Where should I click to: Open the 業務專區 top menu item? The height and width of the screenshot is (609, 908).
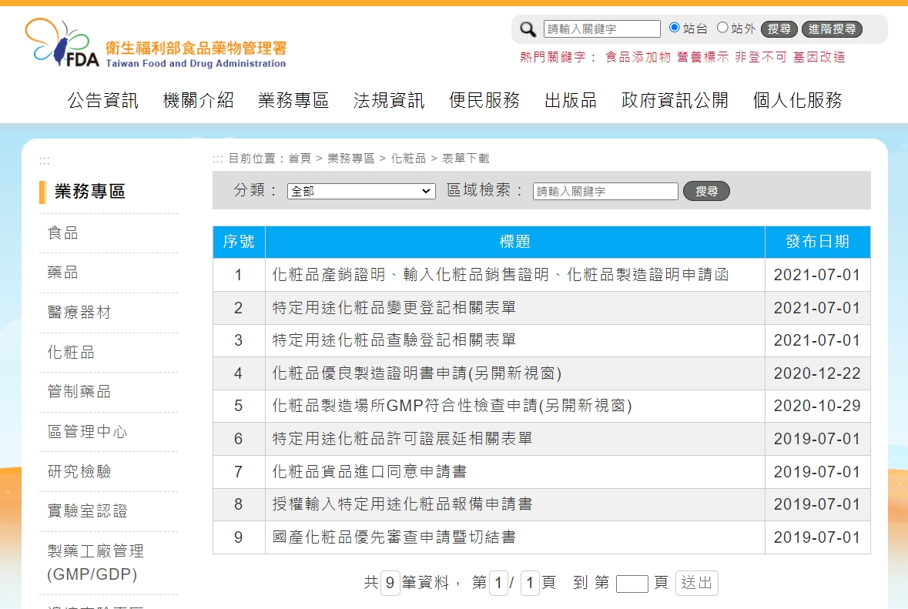pos(293,100)
